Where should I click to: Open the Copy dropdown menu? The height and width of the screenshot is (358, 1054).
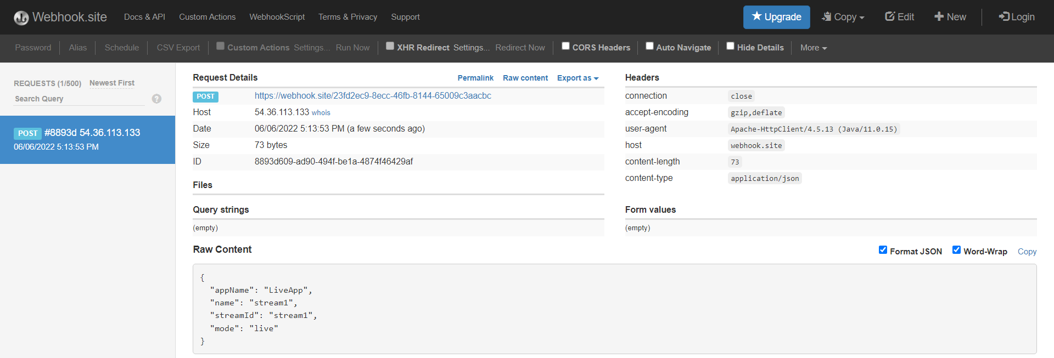[x=843, y=17]
